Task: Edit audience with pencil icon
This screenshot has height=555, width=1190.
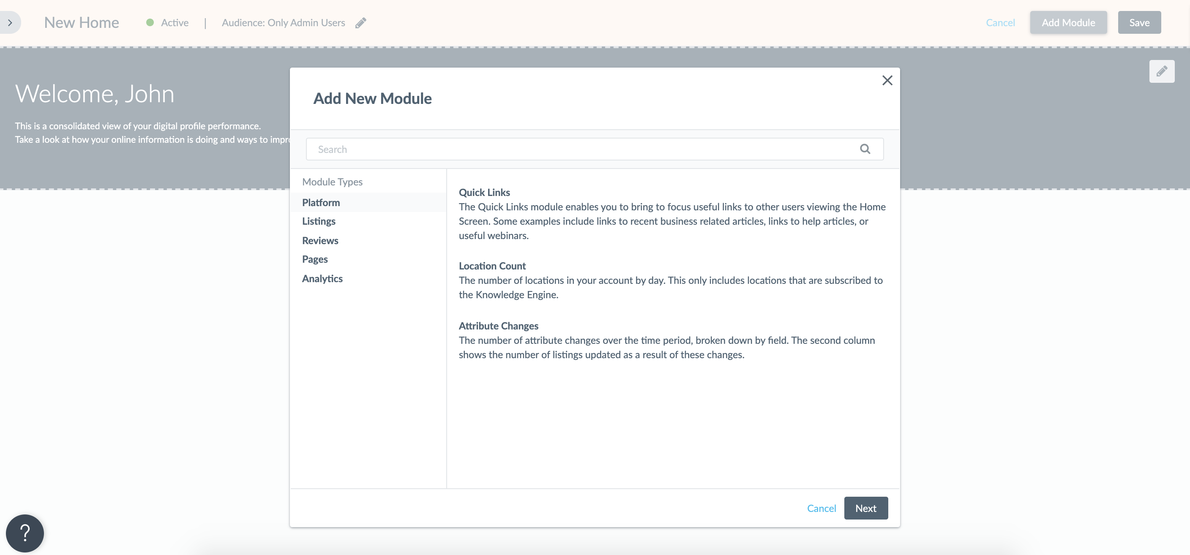Action: tap(361, 23)
